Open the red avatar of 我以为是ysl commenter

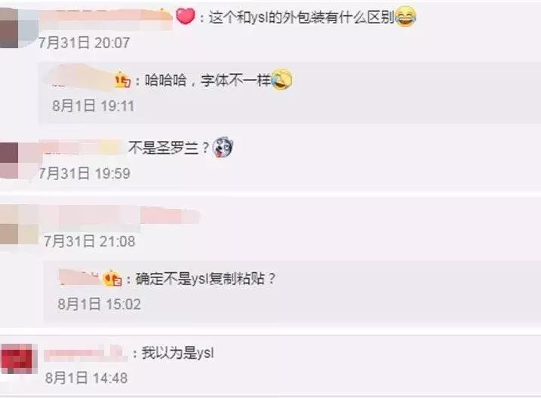pyautogui.click(x=19, y=359)
